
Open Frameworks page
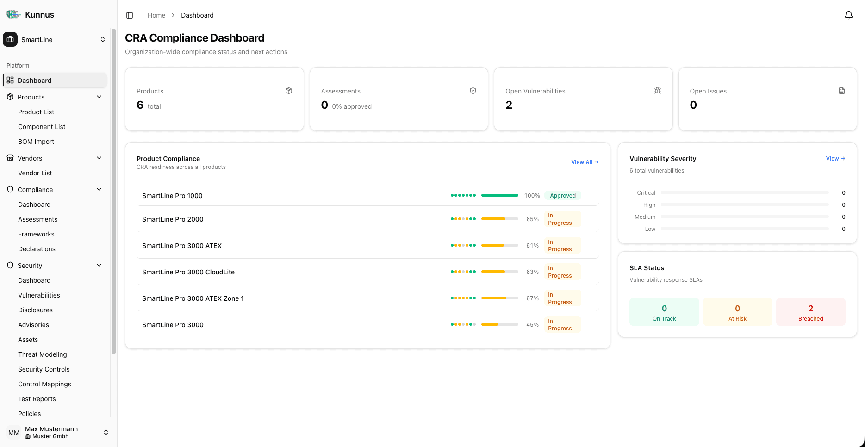[x=36, y=234]
